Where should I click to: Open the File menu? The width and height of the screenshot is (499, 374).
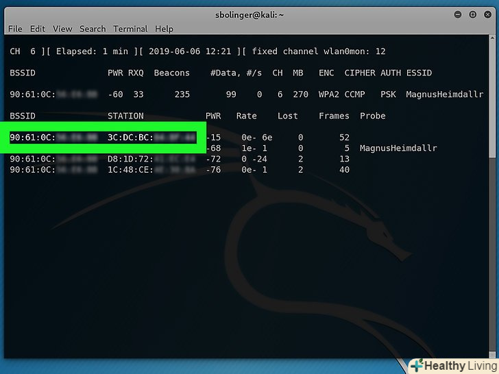pyautogui.click(x=15, y=29)
